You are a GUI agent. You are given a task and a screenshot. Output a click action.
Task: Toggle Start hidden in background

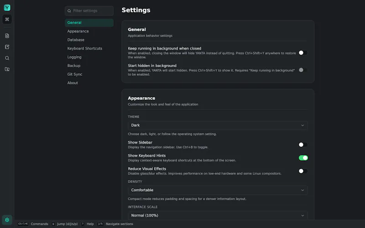coord(303,70)
